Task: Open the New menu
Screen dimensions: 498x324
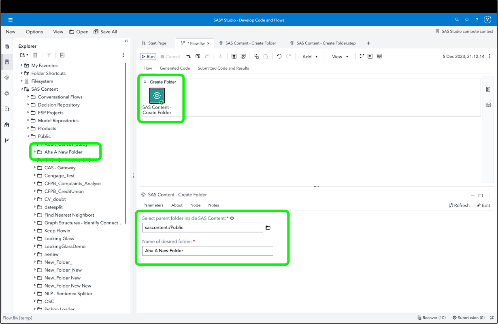Action: coord(11,32)
